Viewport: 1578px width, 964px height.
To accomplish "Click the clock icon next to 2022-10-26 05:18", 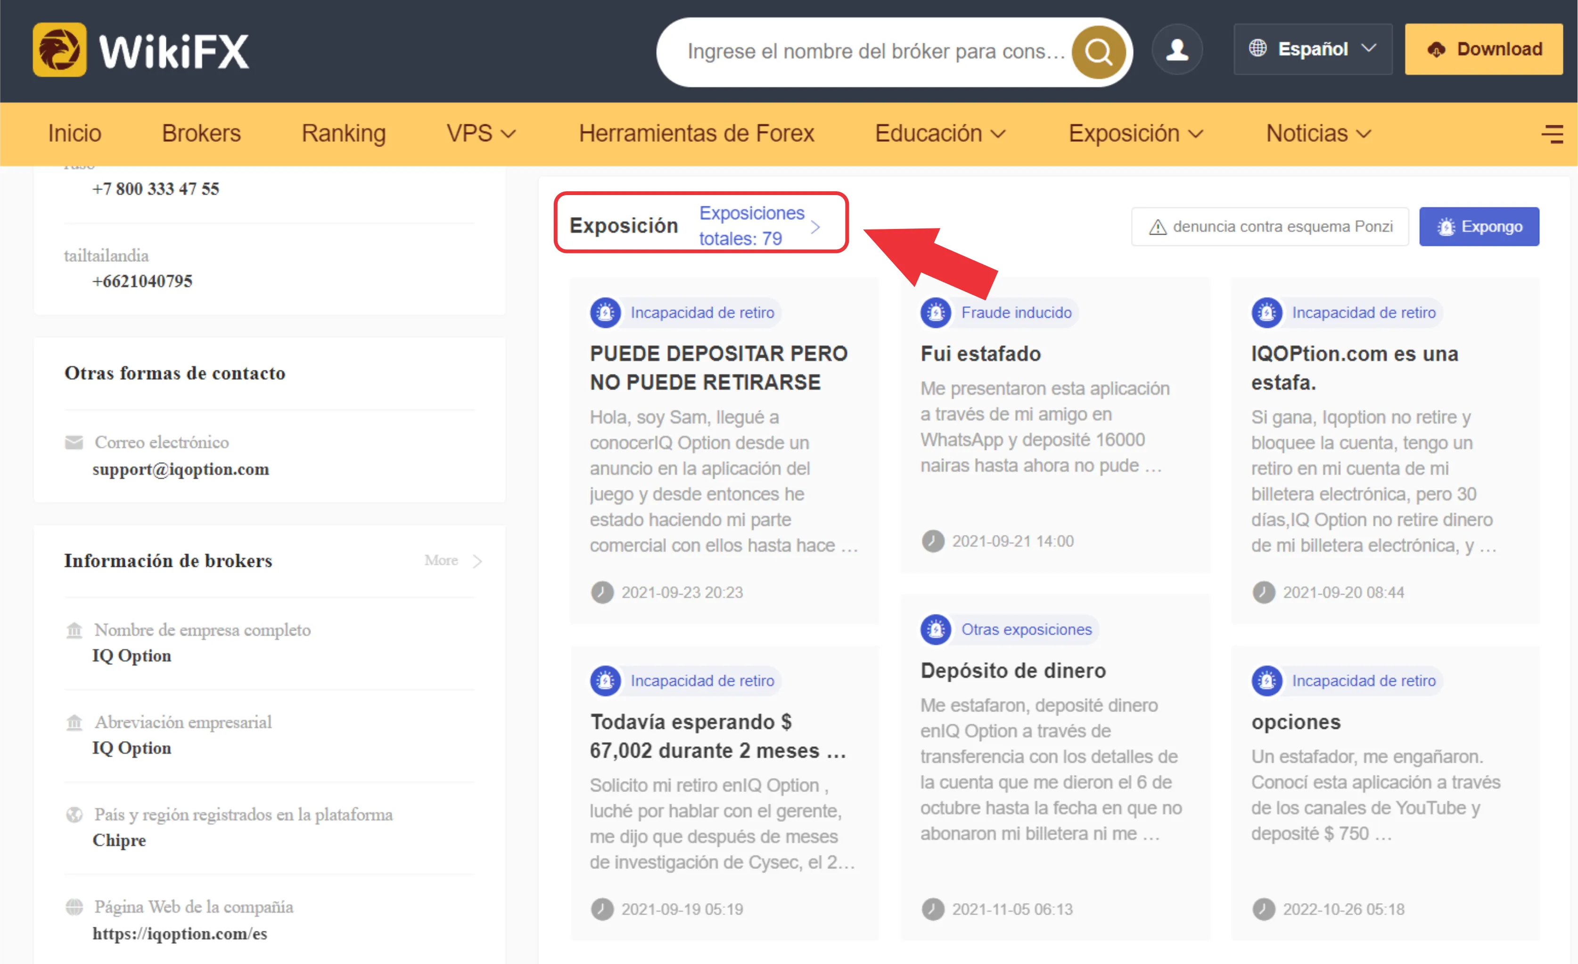I will coord(1264,909).
